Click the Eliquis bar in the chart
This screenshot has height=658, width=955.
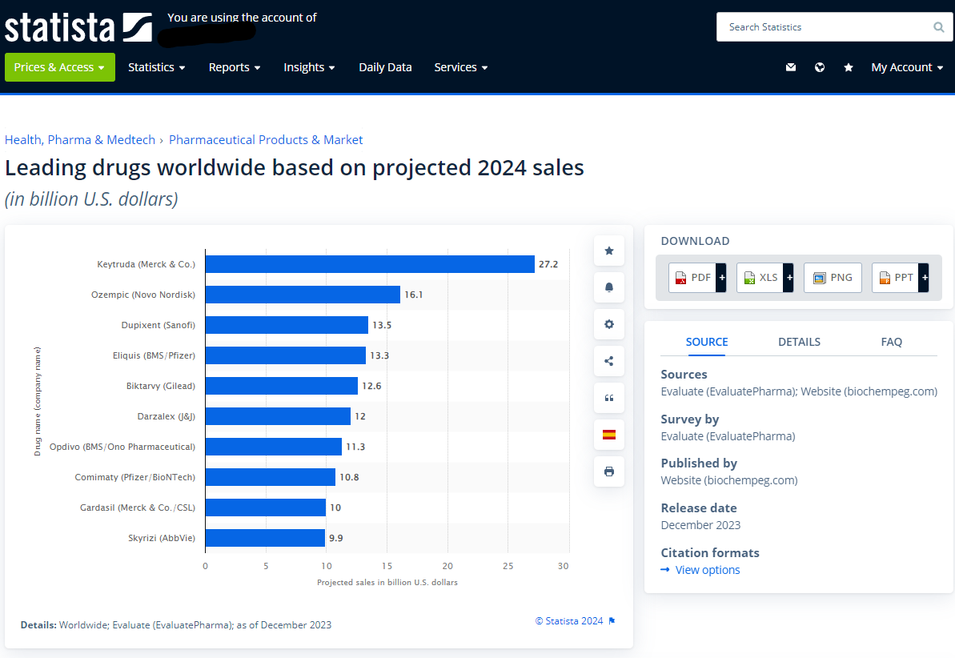click(x=286, y=355)
